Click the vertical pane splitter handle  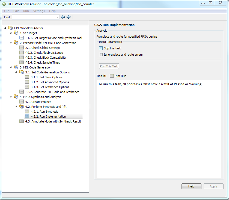click(90, 106)
